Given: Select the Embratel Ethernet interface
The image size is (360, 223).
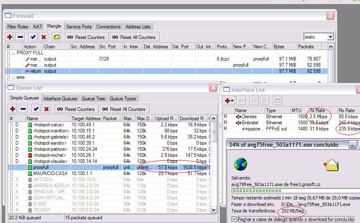Looking at the screenshot, I should coord(292,123).
